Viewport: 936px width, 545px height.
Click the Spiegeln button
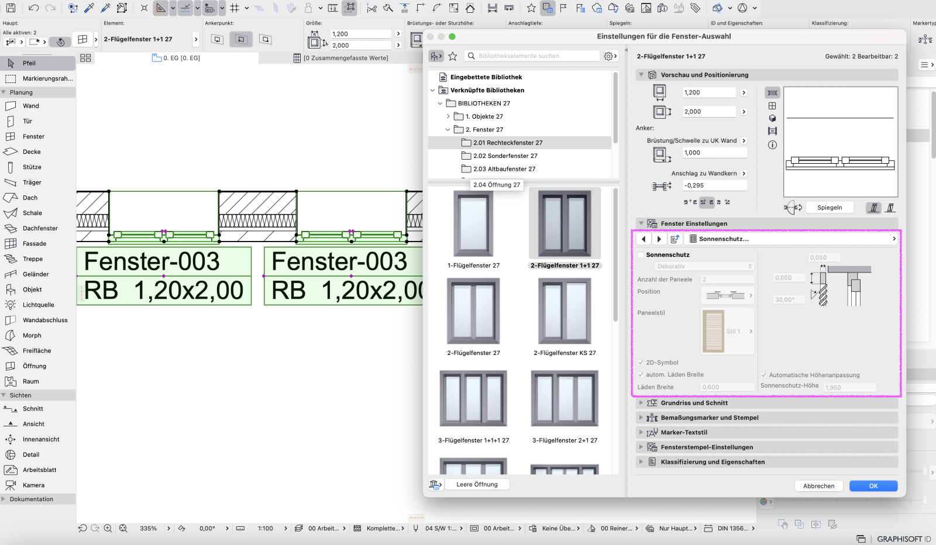pyautogui.click(x=830, y=208)
